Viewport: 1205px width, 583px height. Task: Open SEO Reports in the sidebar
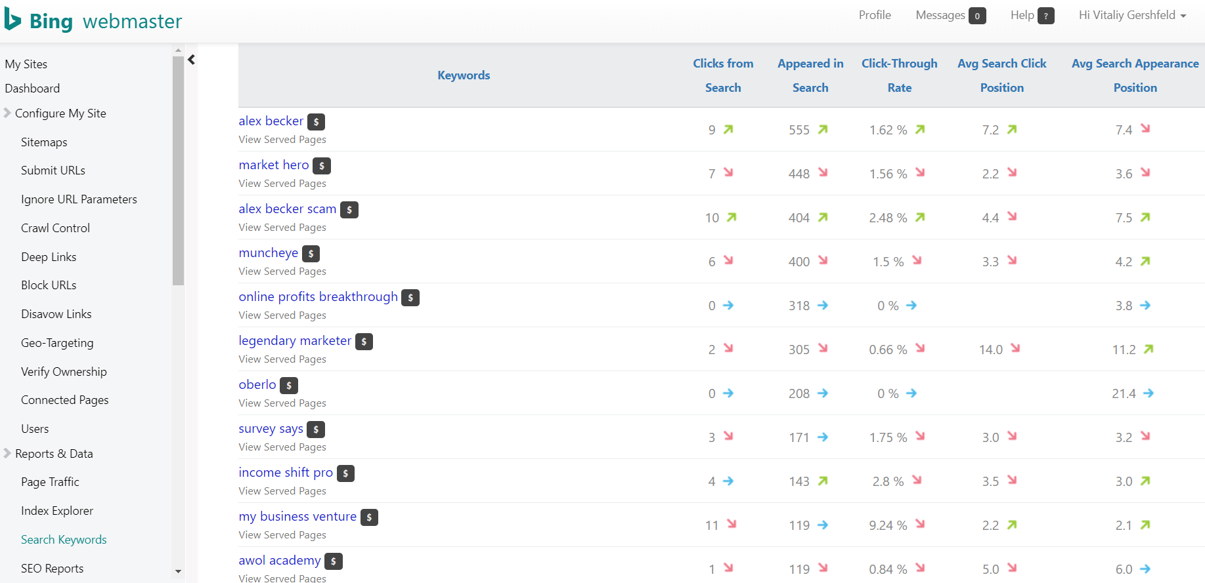point(53,568)
